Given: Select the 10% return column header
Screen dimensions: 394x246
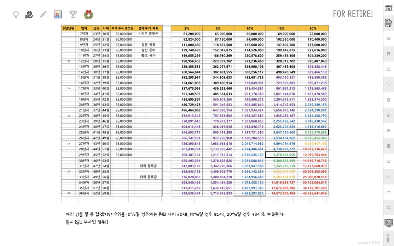Looking at the screenshot, I should point(250,28).
